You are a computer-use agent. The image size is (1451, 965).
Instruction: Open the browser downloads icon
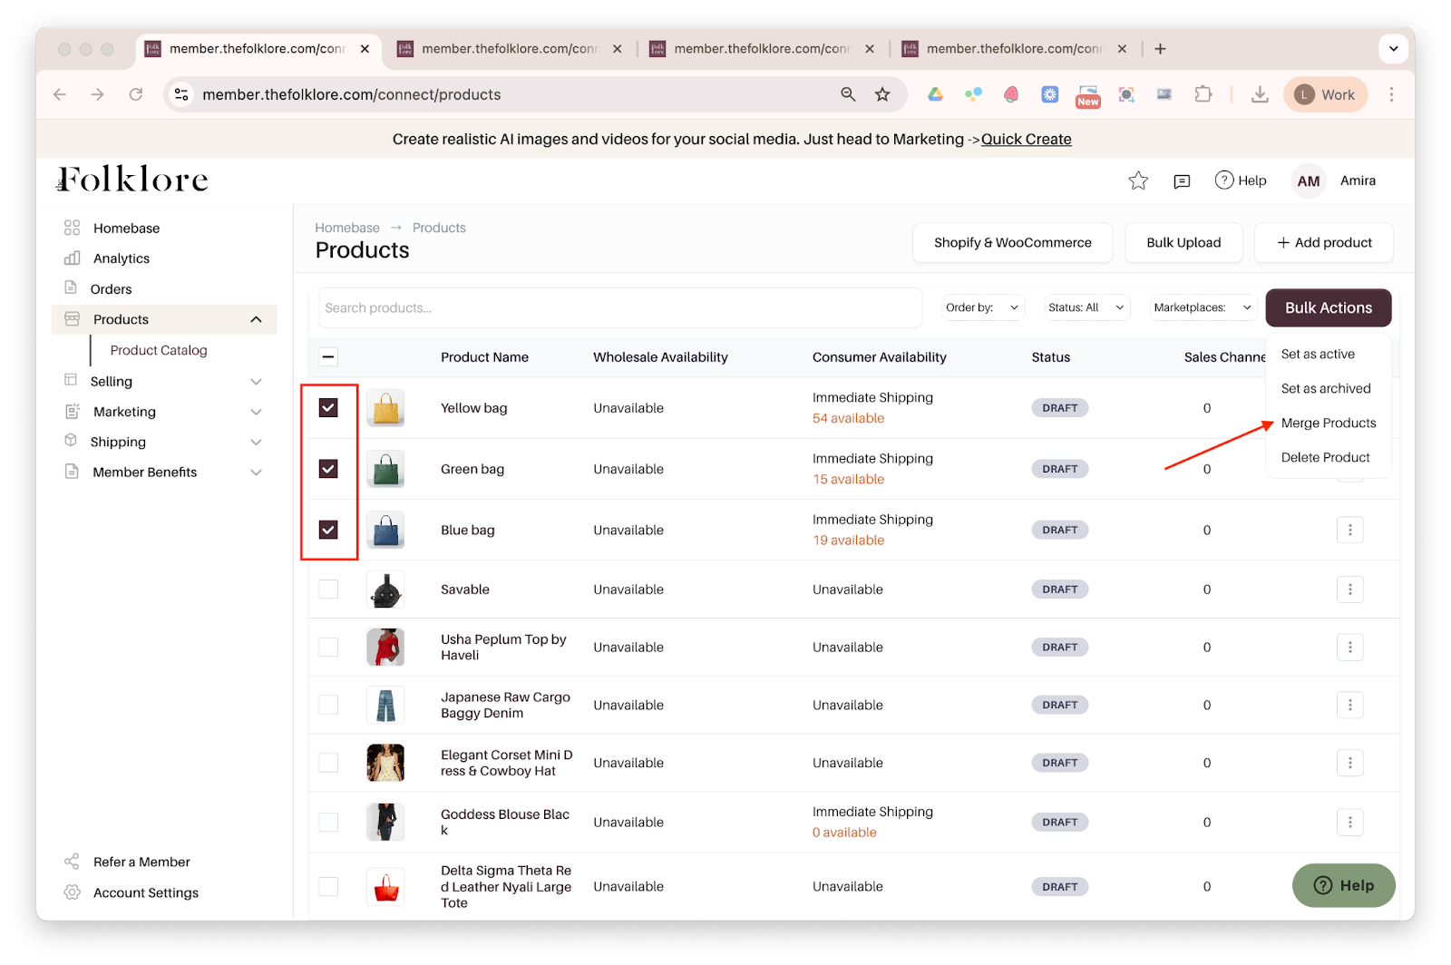[x=1260, y=94]
